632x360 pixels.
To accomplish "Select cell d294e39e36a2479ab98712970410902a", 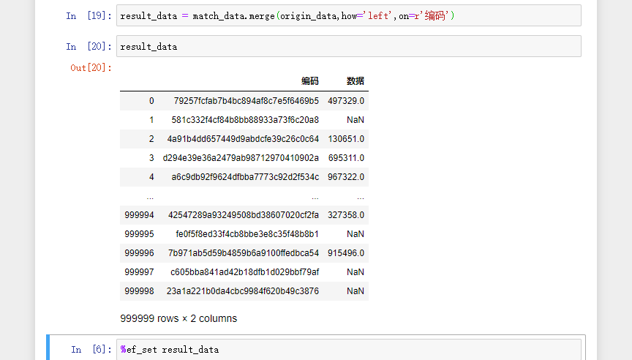I will click(241, 158).
